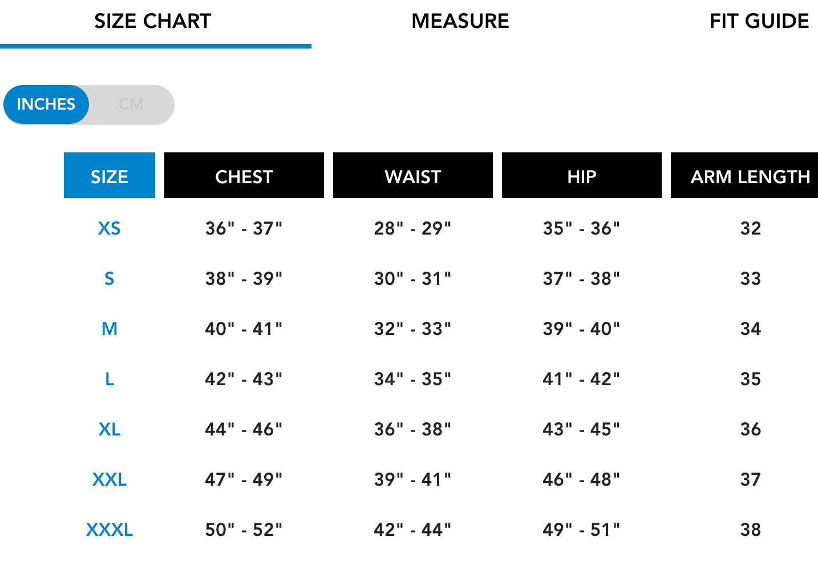Image resolution: width=818 pixels, height=573 pixels.
Task: Select the S size label
Action: coord(110,279)
